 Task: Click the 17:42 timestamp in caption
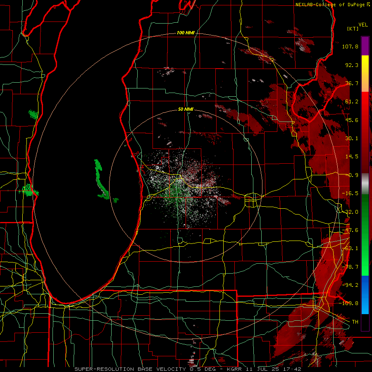tap(293, 369)
